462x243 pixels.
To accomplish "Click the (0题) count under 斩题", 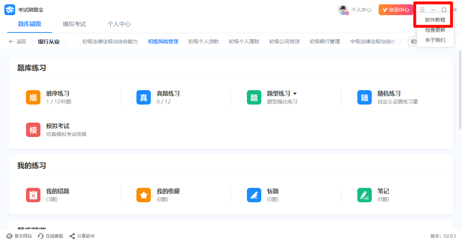I will [x=273, y=199].
